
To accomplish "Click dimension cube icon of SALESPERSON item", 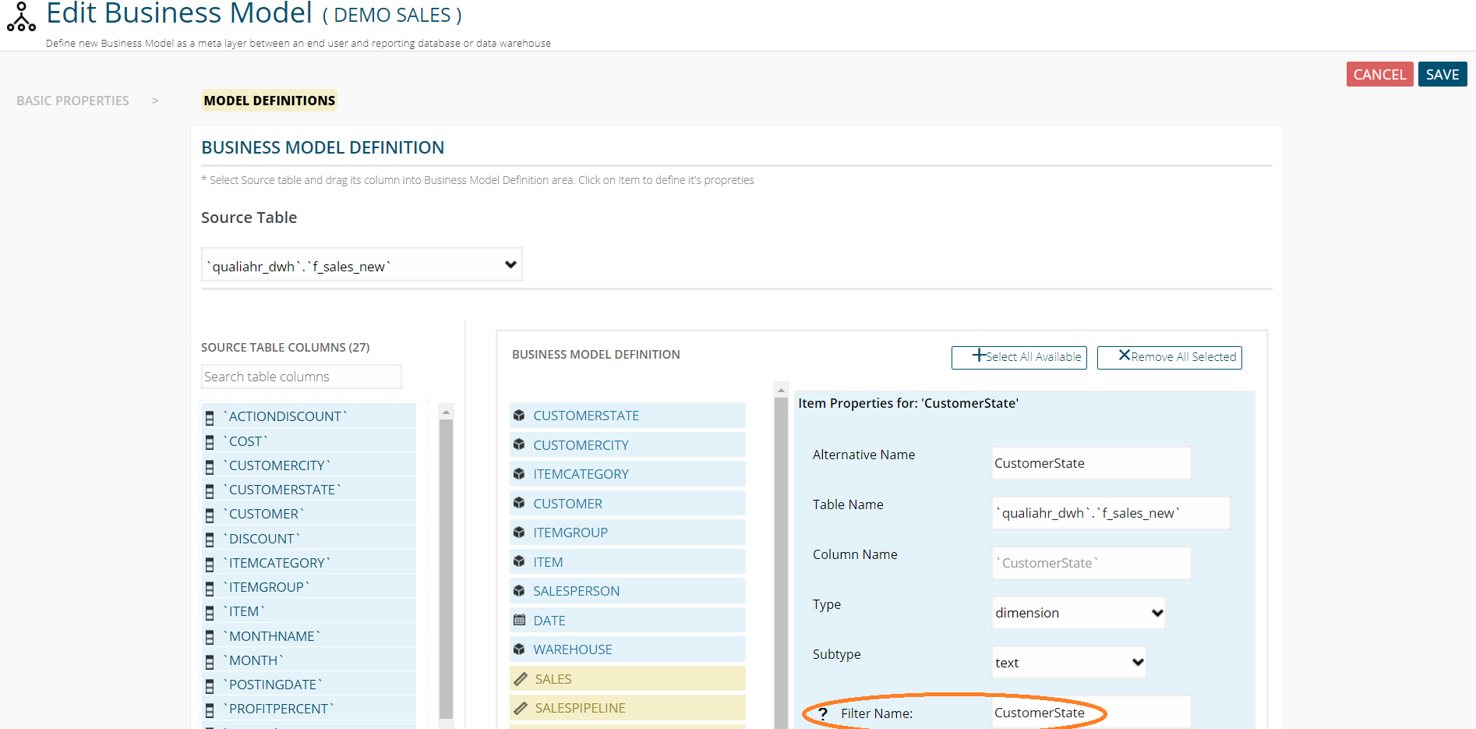I will pyautogui.click(x=519, y=590).
